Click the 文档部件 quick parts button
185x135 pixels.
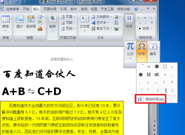102,17
